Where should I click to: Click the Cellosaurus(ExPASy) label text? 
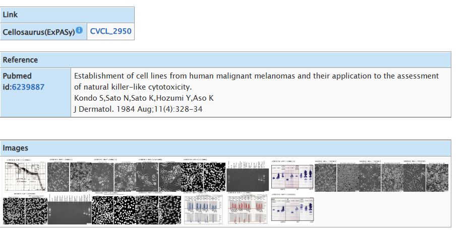(x=39, y=32)
